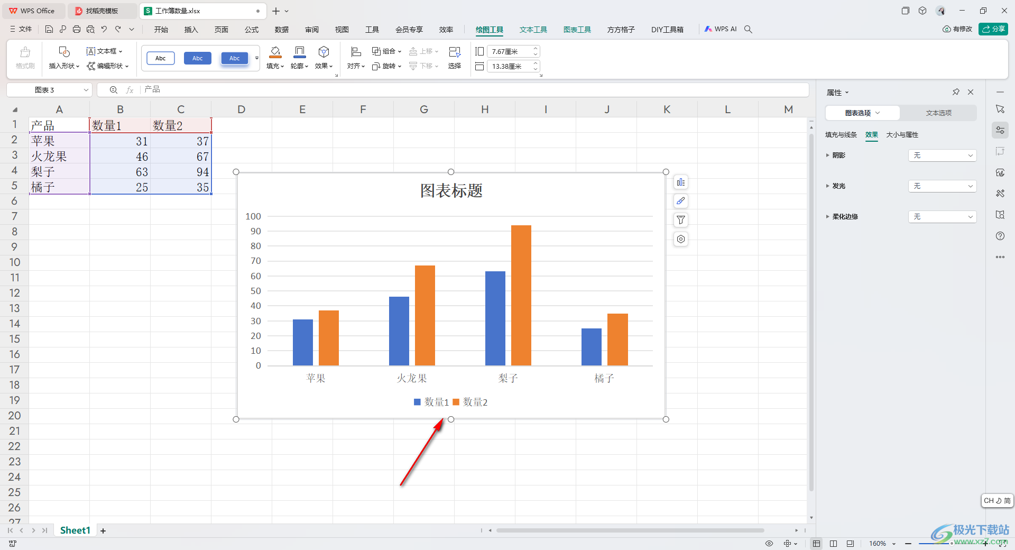Switch to Chart Tools ribbon tab

[x=577, y=30]
